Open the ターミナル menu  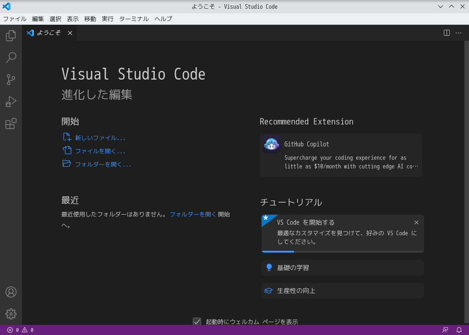pos(134,19)
